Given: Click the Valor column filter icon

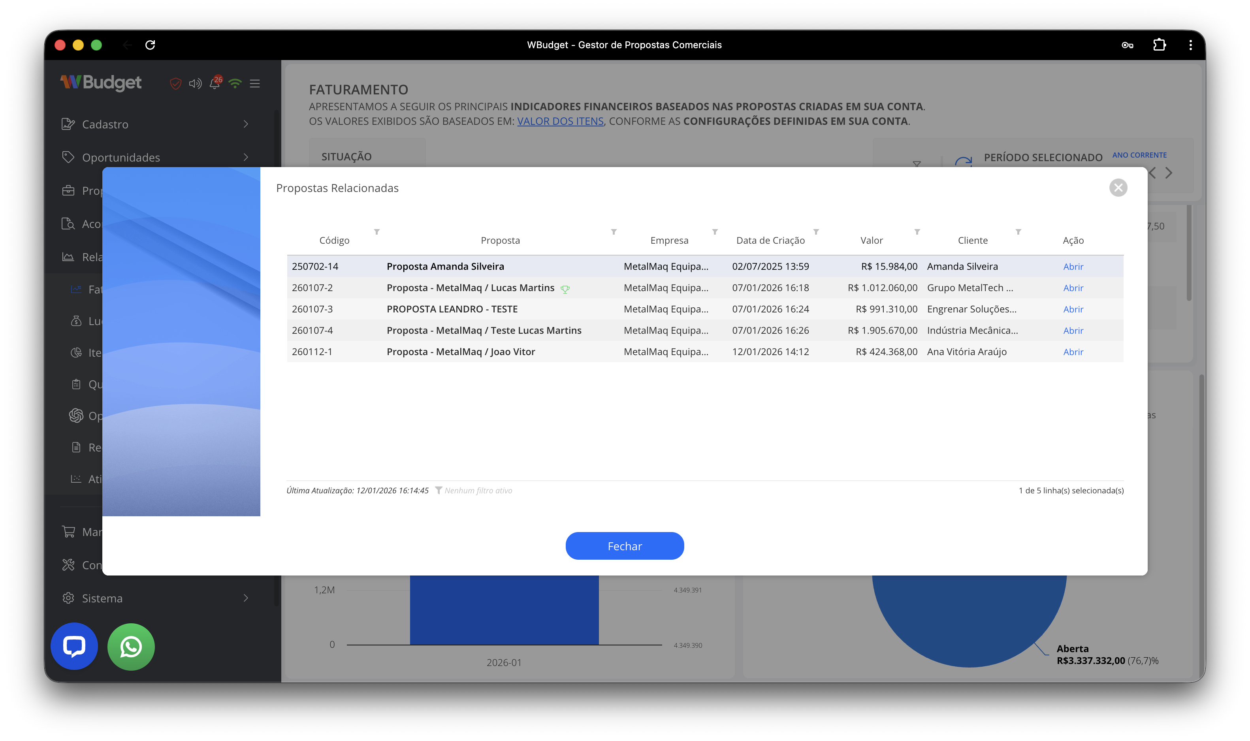Looking at the screenshot, I should coord(917,232).
